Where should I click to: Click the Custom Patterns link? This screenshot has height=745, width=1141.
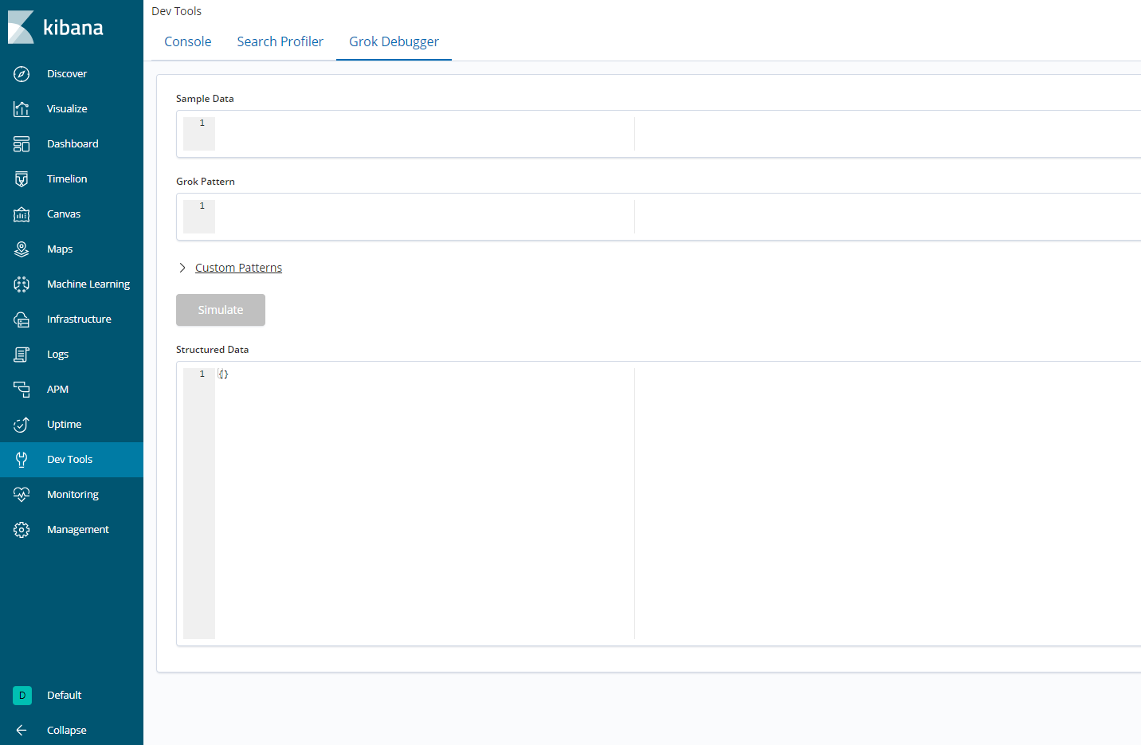(x=238, y=268)
